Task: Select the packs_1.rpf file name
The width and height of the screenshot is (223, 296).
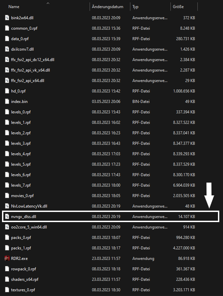Action: (x=21, y=248)
